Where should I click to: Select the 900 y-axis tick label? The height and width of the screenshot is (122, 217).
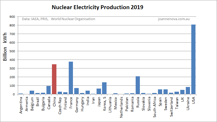pyautogui.click(x=11, y=17)
